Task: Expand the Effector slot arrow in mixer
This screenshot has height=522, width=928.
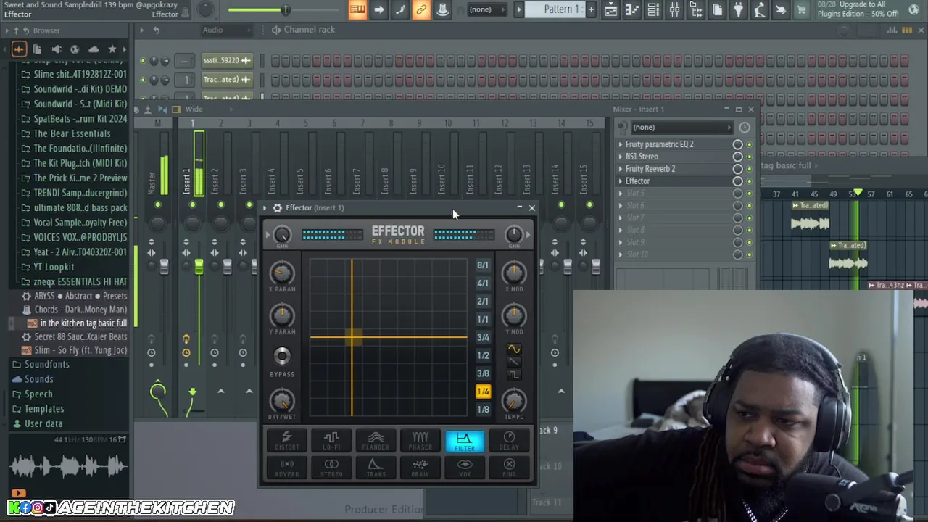Action: point(621,181)
